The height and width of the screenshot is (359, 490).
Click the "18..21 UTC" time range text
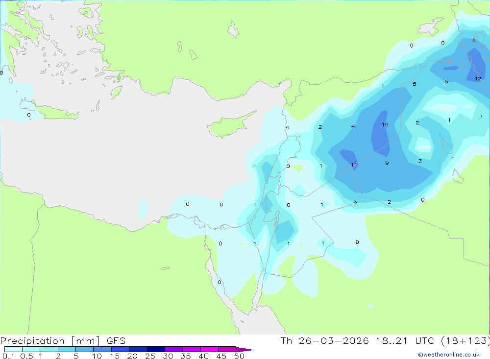click(x=405, y=340)
